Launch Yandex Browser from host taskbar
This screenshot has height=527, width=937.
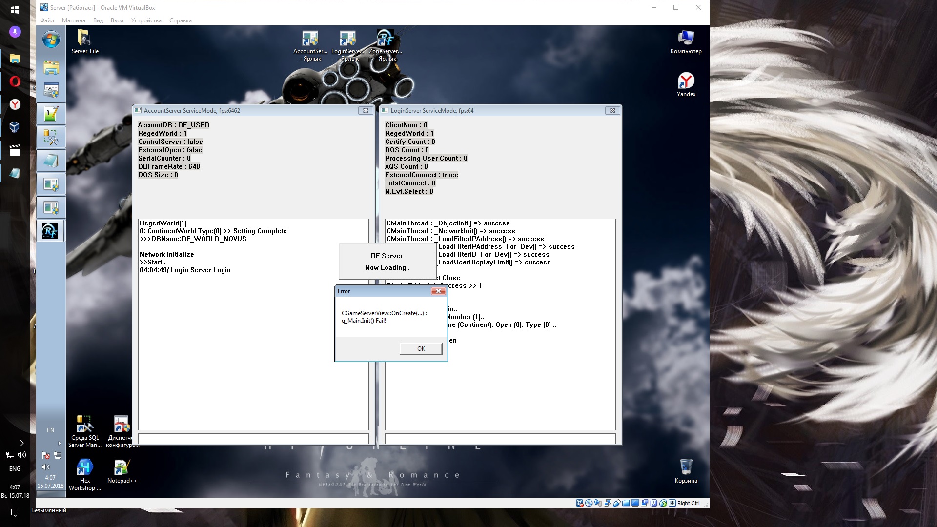(x=15, y=104)
